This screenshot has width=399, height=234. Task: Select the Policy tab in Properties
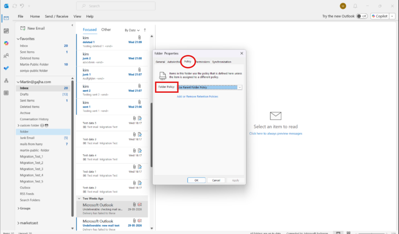click(x=188, y=62)
